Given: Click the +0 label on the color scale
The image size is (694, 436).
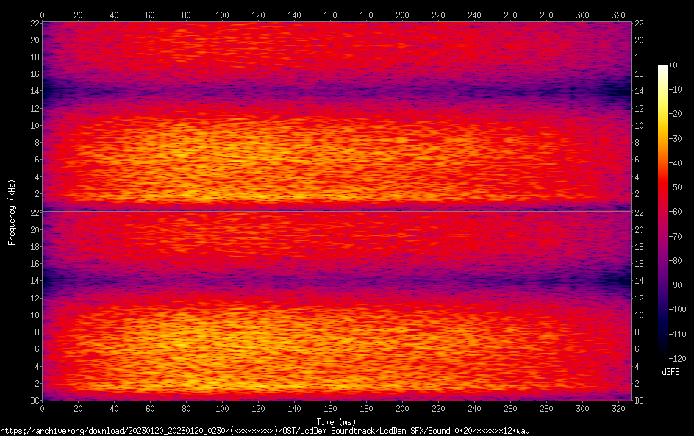Looking at the screenshot, I should click(673, 65).
